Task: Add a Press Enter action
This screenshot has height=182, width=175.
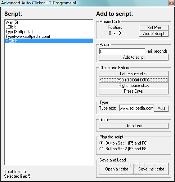Action: pos(134,91)
